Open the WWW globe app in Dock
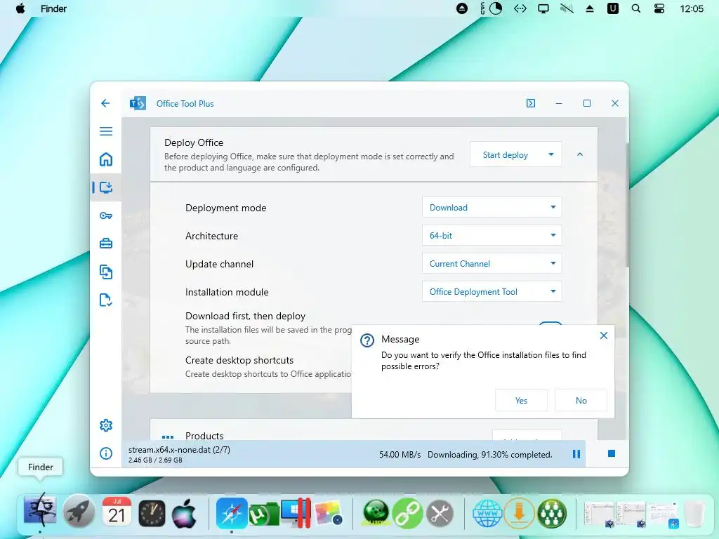The height and width of the screenshot is (539, 719). 487,513
